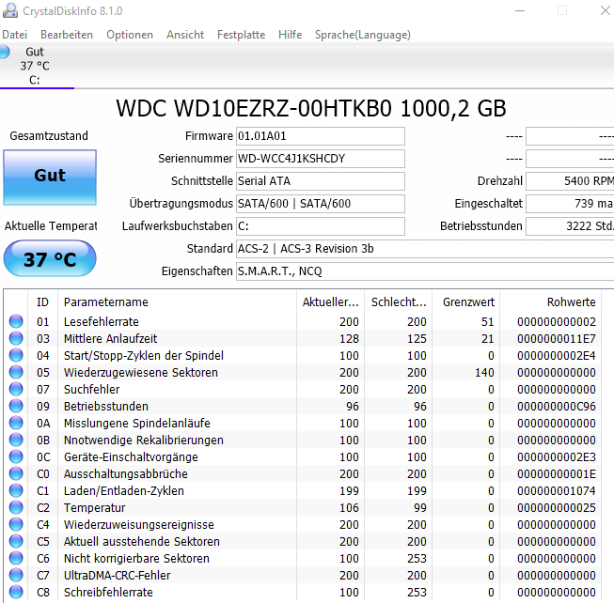Click the Betriebsstunden field 3222 Std.

[x=570, y=226]
